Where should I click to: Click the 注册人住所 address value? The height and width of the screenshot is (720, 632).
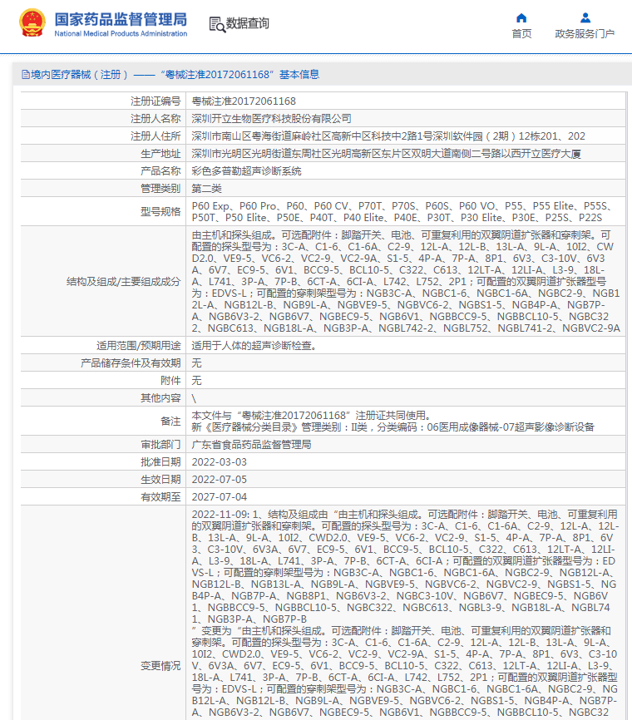[x=388, y=136]
